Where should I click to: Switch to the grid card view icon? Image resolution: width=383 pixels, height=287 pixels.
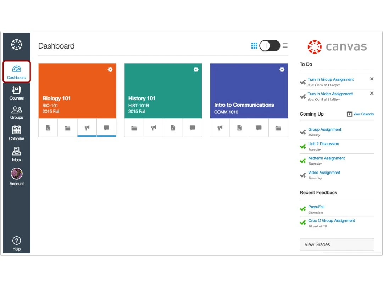point(254,46)
